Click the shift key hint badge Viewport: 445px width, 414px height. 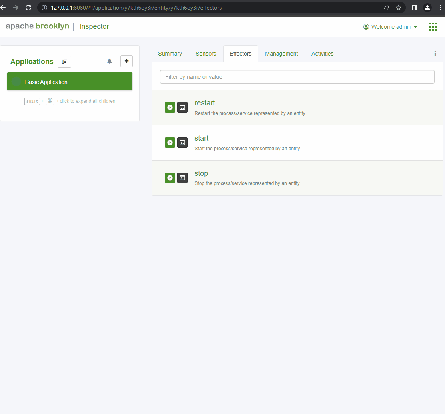pyautogui.click(x=32, y=101)
